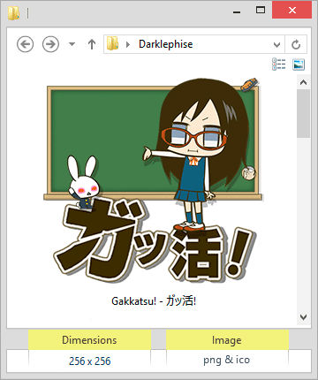Go forward with the Forward arrow
The image size is (318, 380).
pyautogui.click(x=50, y=44)
